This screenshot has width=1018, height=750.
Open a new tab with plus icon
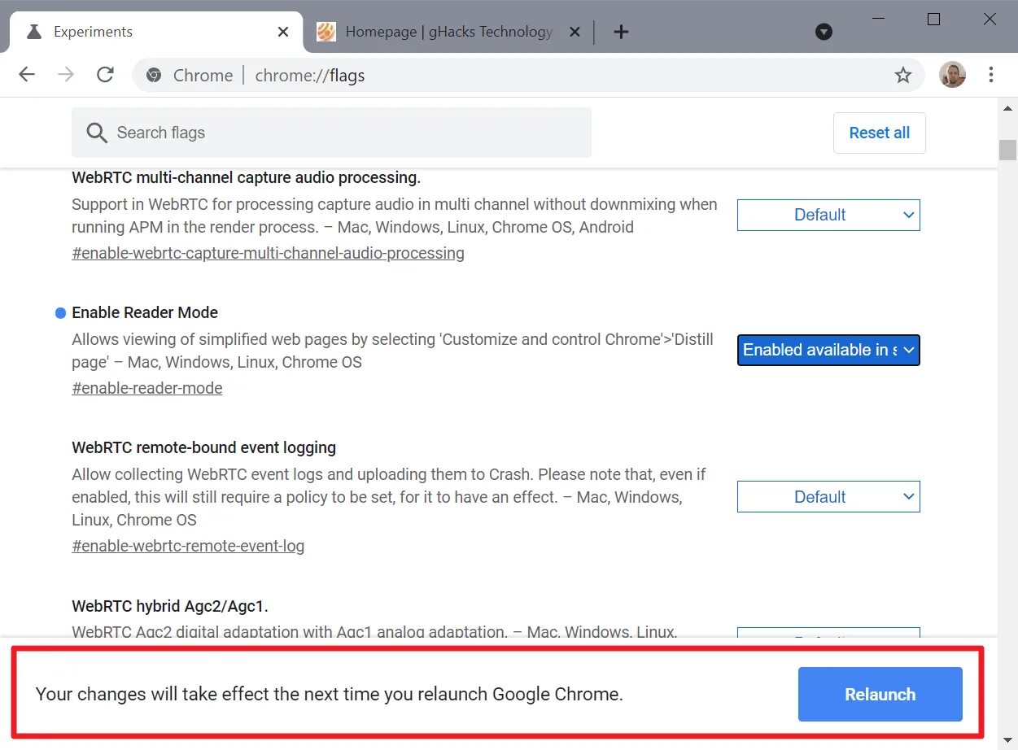[621, 32]
